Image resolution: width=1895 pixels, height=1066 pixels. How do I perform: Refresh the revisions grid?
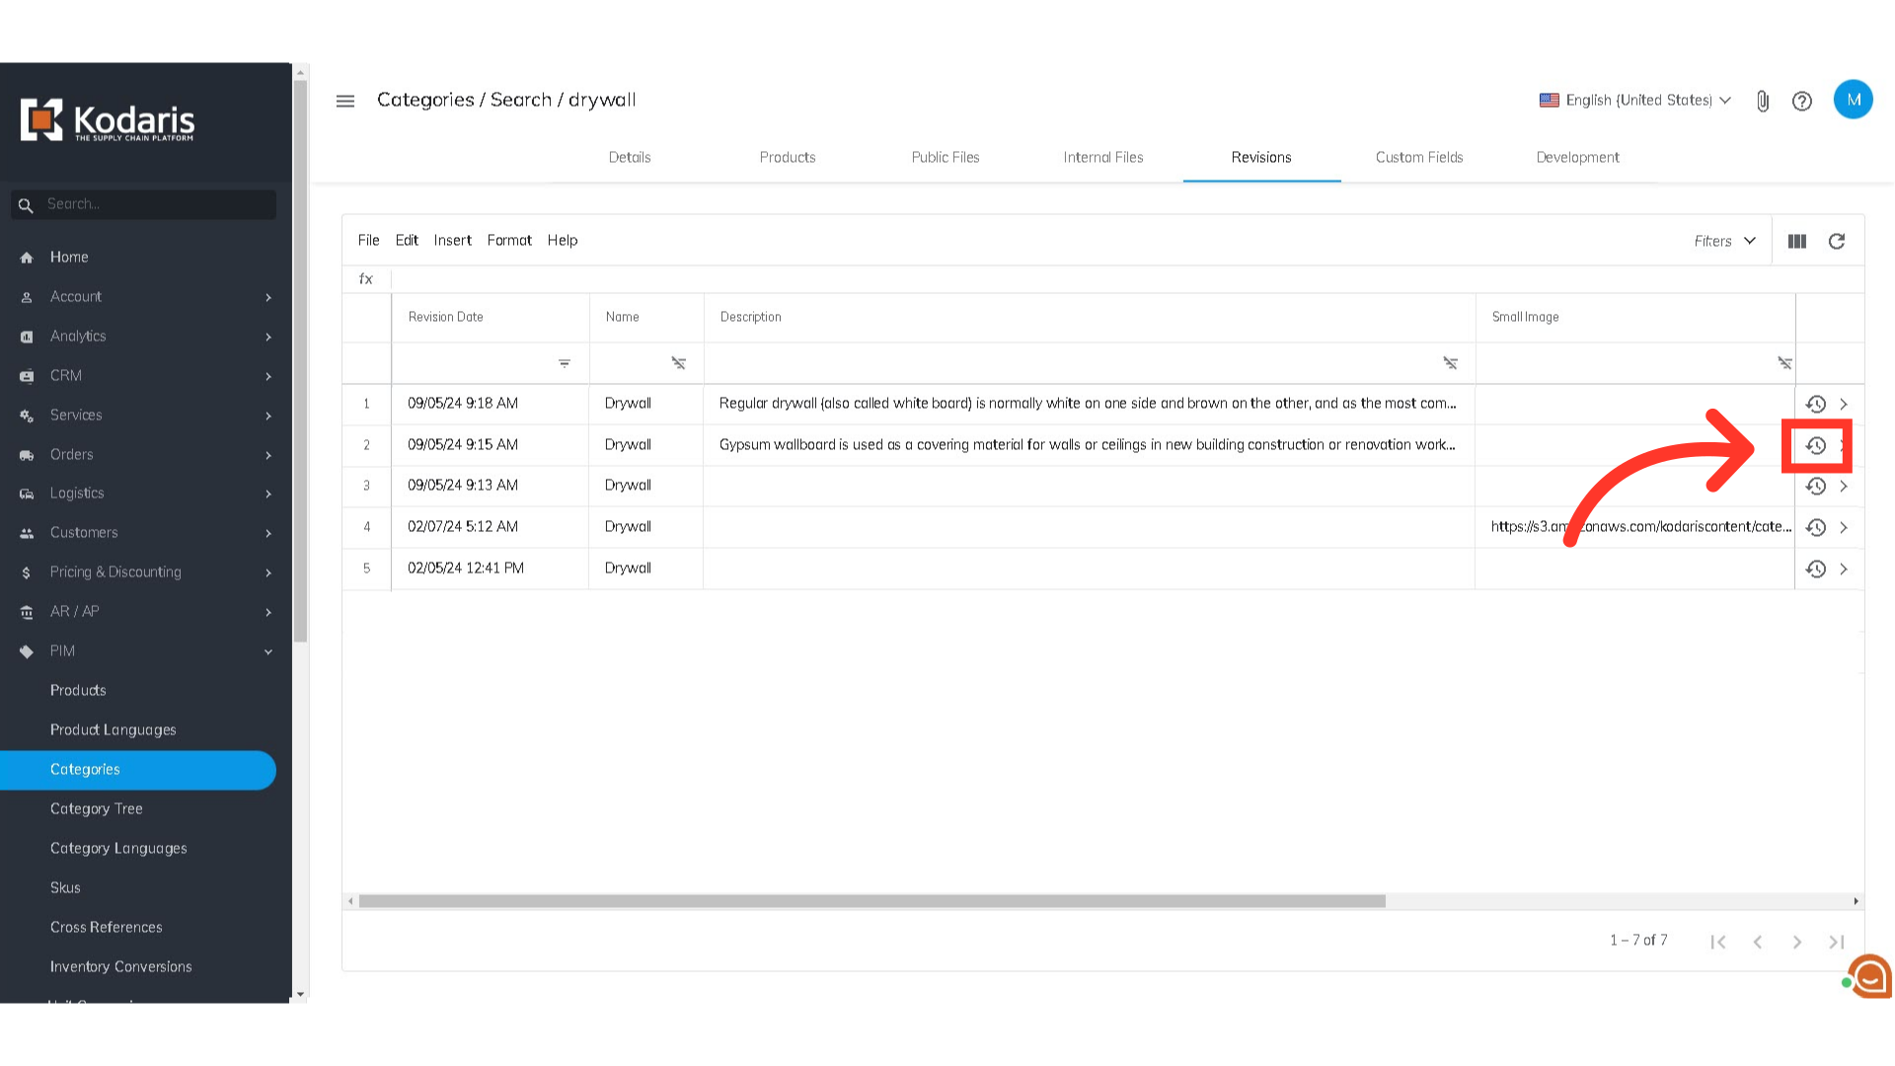click(x=1836, y=241)
